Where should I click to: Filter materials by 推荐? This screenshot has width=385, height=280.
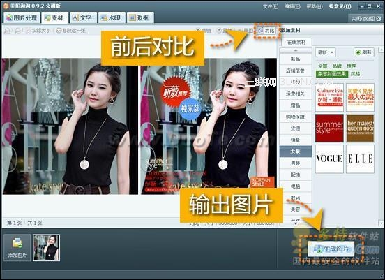click(x=351, y=66)
